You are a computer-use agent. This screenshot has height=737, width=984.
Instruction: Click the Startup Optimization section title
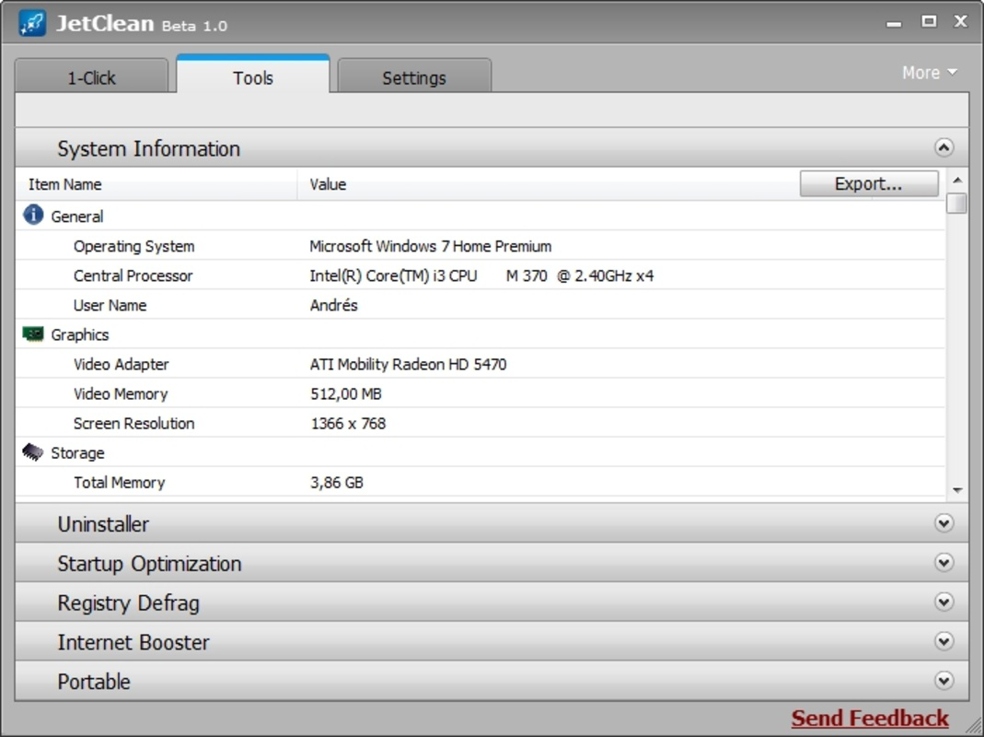coord(149,563)
